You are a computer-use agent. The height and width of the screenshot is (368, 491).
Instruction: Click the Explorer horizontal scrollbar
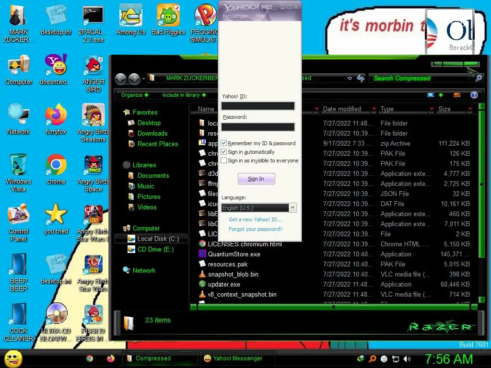[334, 307]
